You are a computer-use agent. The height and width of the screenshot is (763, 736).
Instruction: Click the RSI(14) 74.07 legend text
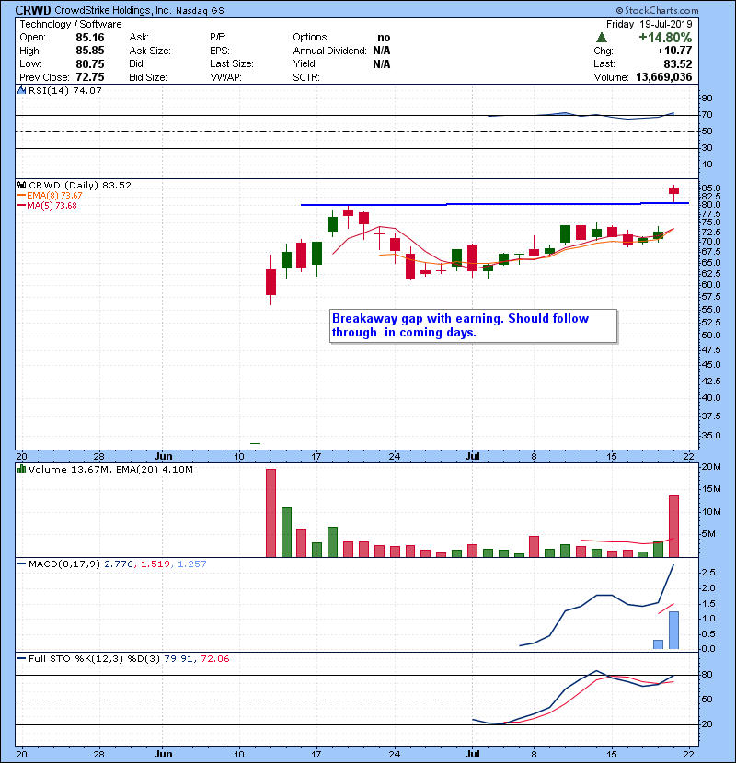click(x=65, y=90)
